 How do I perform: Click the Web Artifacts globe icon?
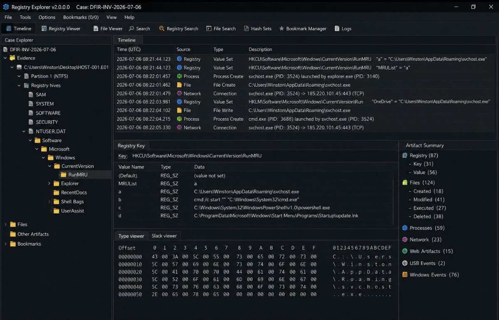(405, 251)
